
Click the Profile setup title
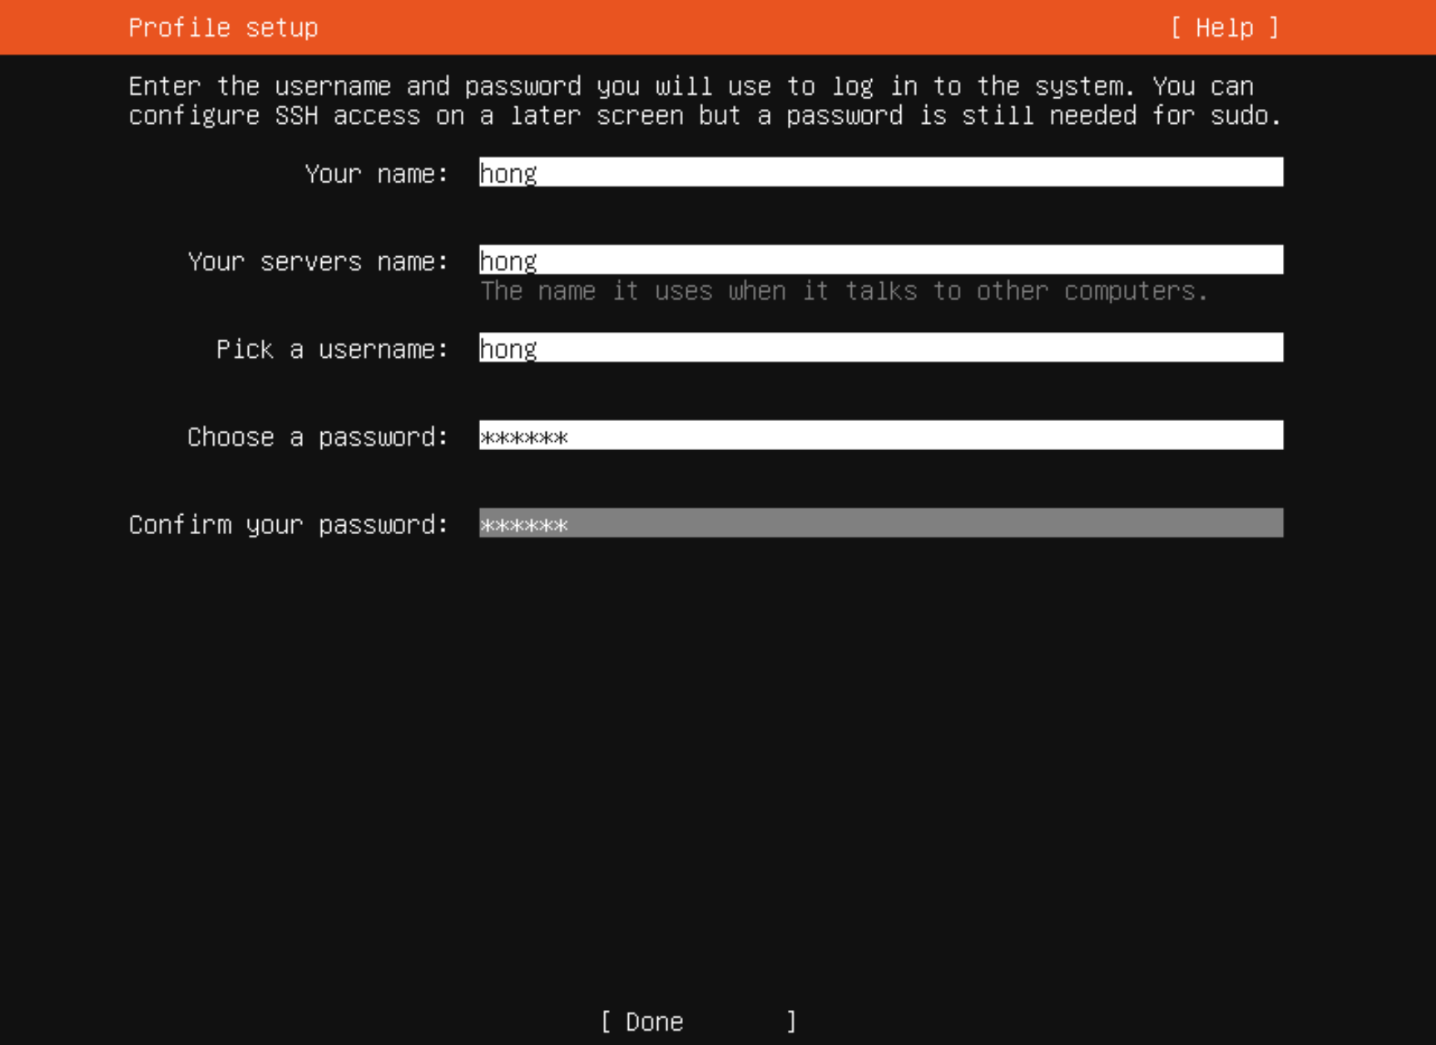(223, 27)
